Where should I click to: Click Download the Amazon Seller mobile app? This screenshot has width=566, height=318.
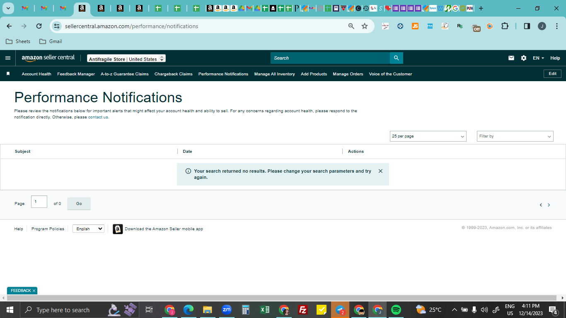[x=164, y=229]
